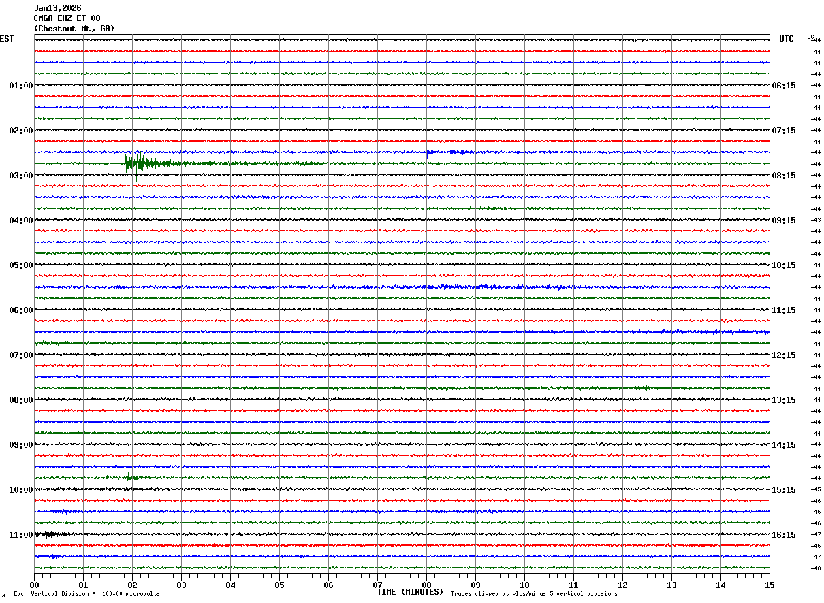Click the small green event before 10:00 EST

129,477
